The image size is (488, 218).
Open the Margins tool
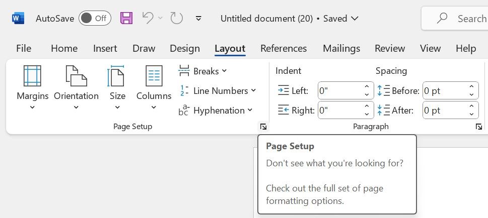pyautogui.click(x=33, y=88)
